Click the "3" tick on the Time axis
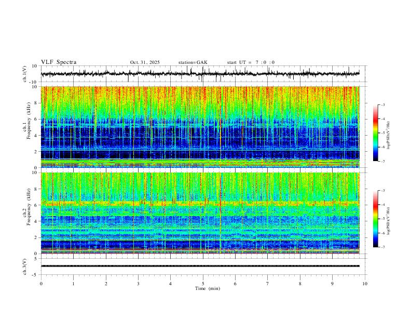Screen dimensions: 411x318 tap(138, 284)
